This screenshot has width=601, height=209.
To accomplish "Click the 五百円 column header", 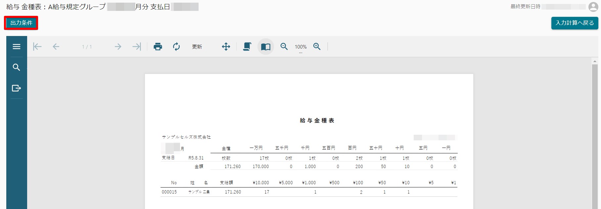I will tap(329, 148).
